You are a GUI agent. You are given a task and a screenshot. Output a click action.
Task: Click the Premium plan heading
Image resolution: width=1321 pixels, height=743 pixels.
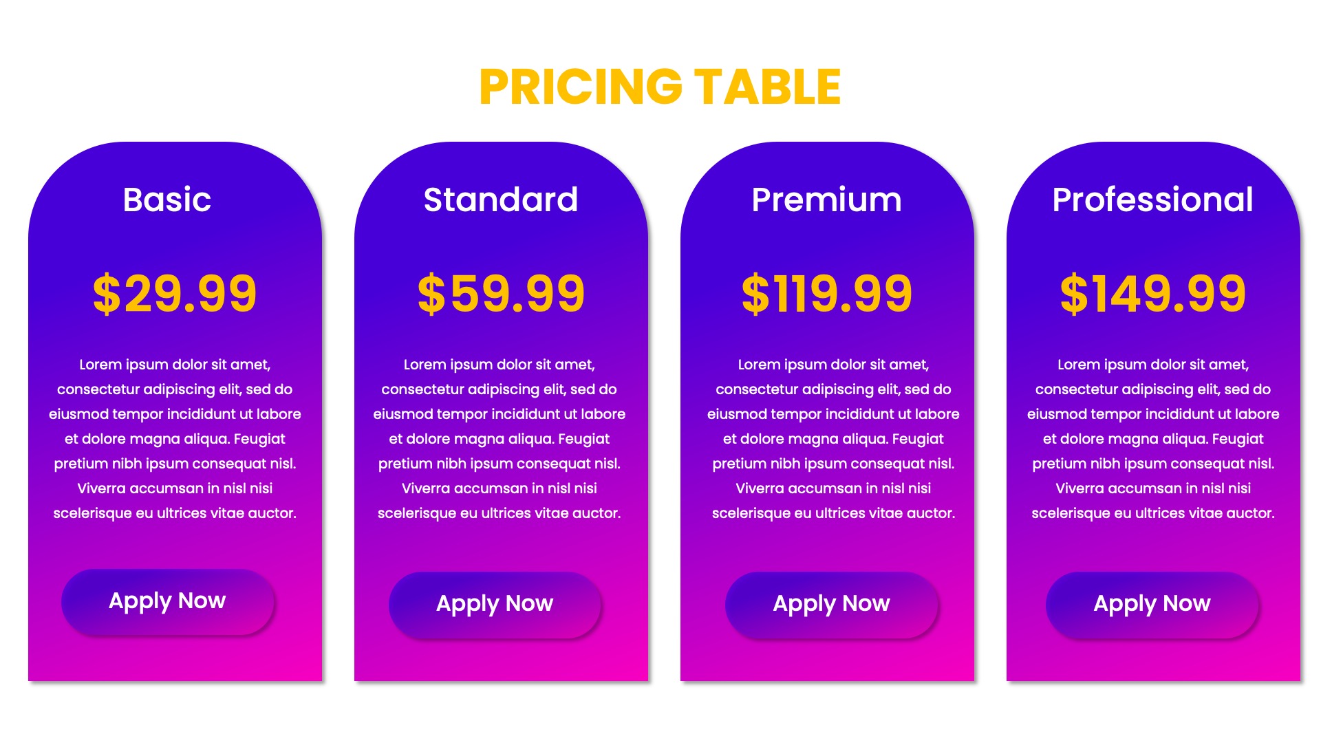(x=826, y=200)
